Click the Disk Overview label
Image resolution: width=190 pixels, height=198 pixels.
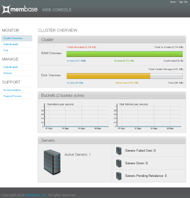pyautogui.click(x=51, y=75)
